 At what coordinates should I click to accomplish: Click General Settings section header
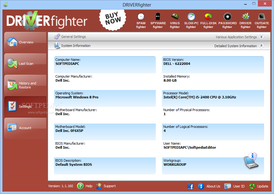click(159, 37)
